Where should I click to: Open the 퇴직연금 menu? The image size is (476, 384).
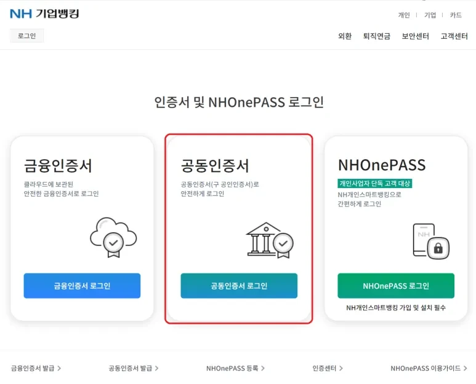[x=377, y=36]
